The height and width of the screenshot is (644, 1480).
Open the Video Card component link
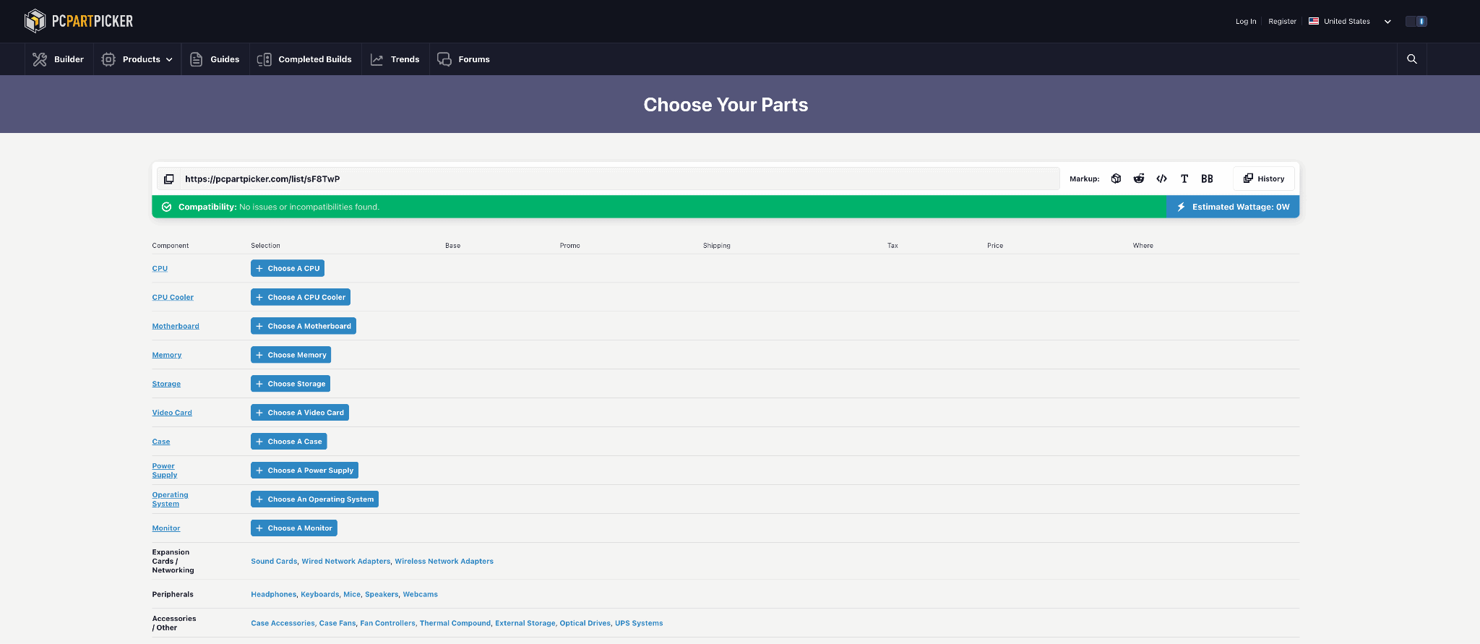point(172,413)
